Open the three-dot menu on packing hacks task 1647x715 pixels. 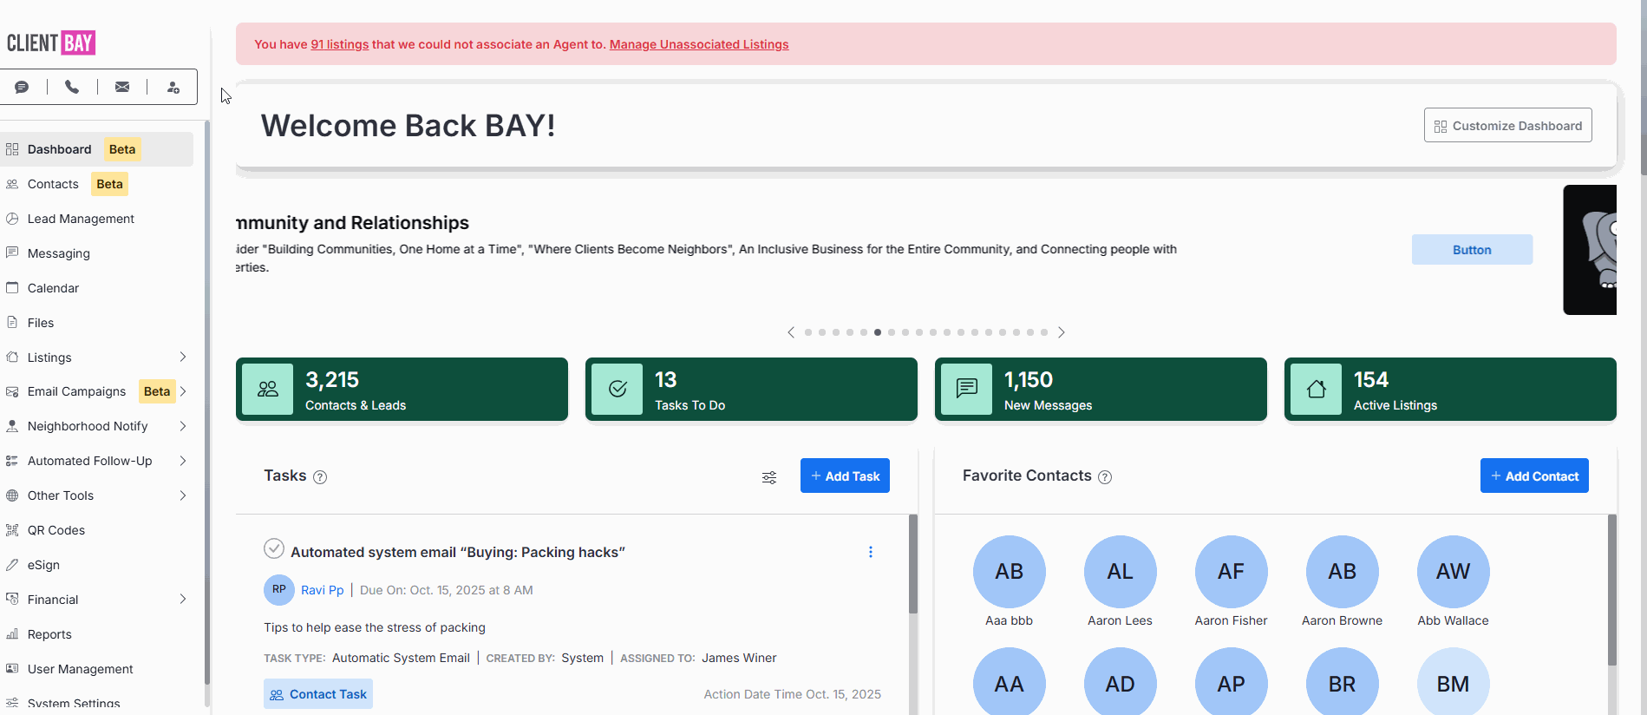point(870,552)
